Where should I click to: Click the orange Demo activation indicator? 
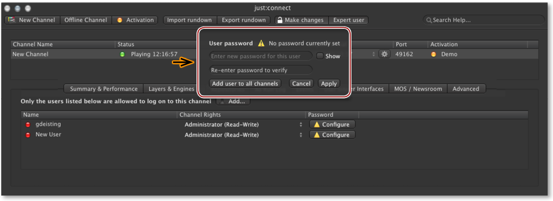[x=433, y=54]
